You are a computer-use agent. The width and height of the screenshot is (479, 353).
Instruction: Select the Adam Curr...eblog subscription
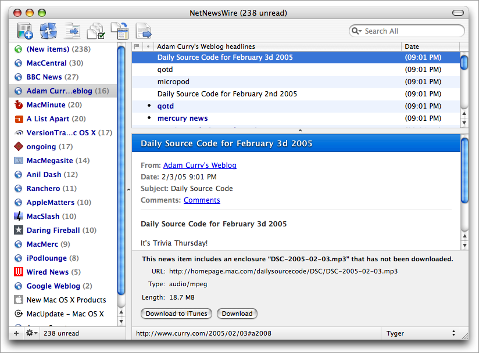pyautogui.click(x=63, y=91)
